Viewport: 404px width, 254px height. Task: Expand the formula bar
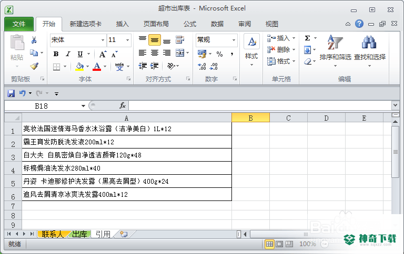coord(395,105)
